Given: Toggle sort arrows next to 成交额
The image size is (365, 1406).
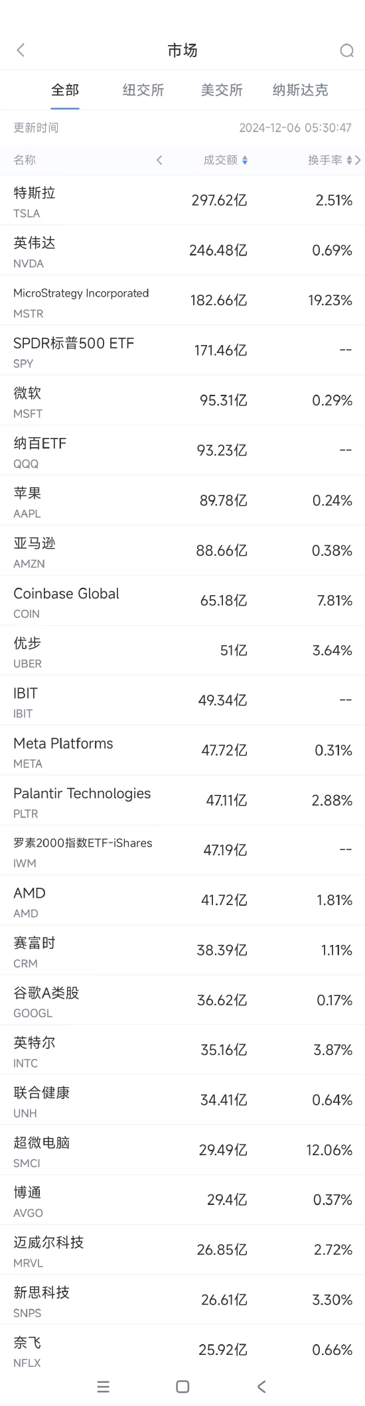Looking at the screenshot, I should pos(245,160).
